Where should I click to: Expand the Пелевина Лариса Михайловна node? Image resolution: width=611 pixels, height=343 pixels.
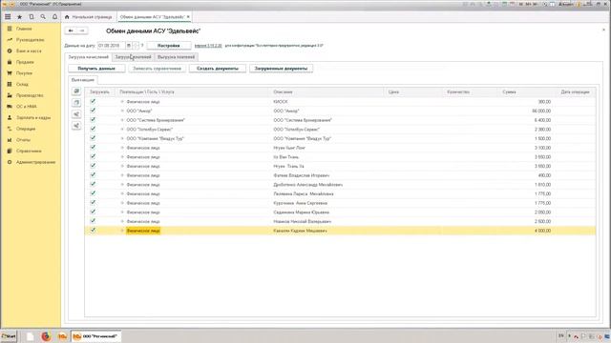point(122,193)
